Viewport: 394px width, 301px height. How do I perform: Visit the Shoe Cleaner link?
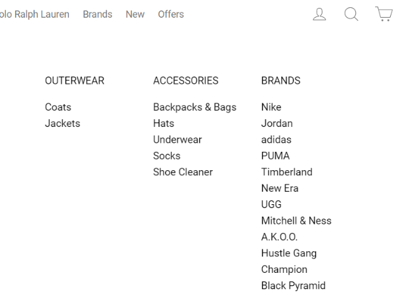(183, 172)
